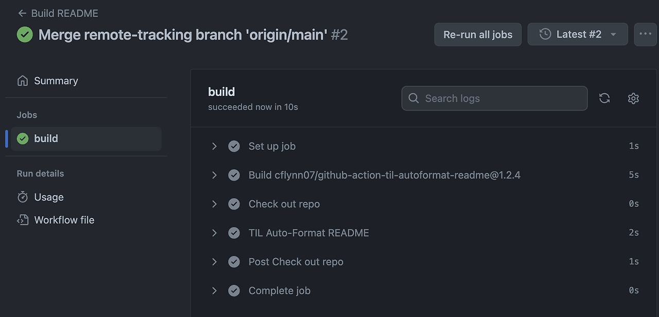Click the green success check next to the run title

[25, 34]
